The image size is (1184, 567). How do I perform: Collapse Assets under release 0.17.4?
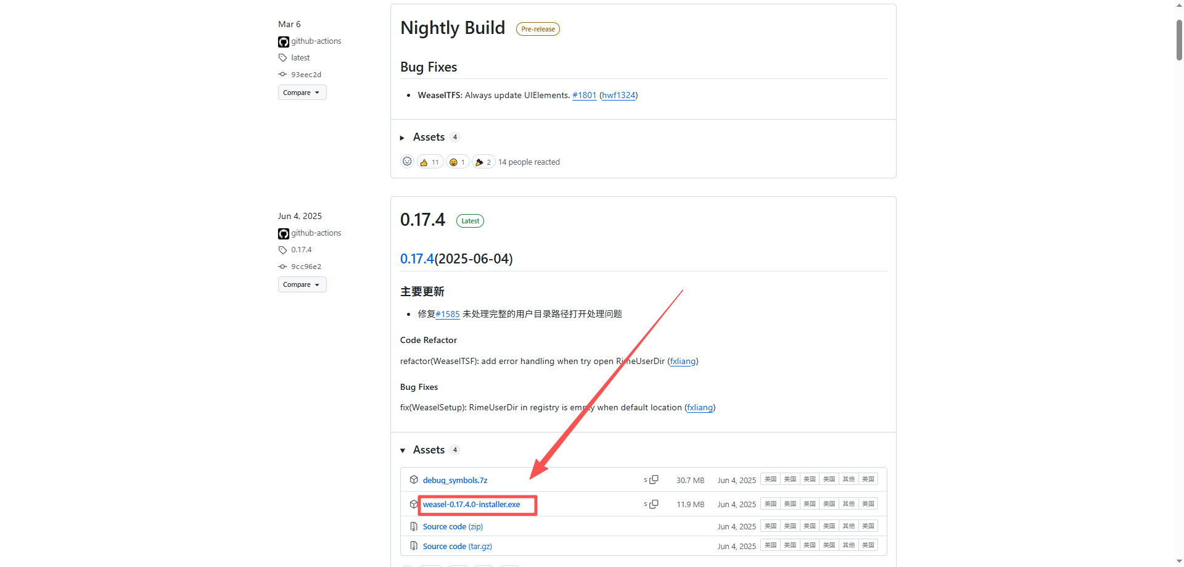429,450
